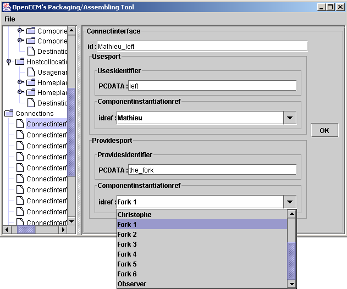Click the tree panel scroll-up arrow
Viewport: 347px width, 289px height.
pos(71,30)
